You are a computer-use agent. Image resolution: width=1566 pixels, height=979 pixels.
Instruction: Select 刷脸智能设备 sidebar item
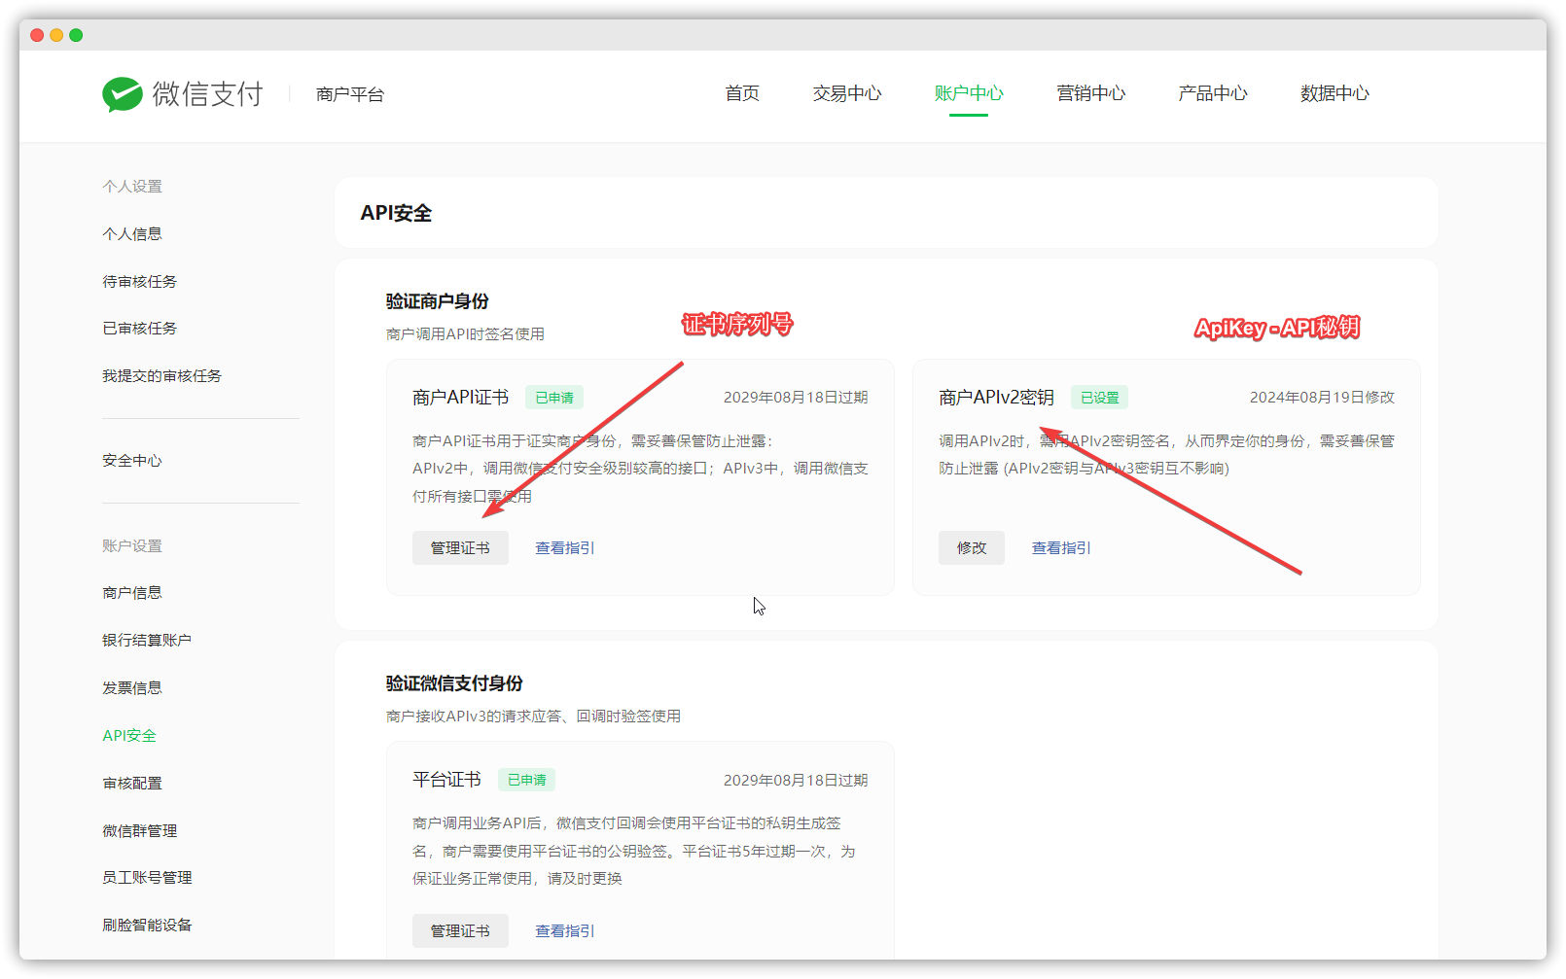[147, 926]
